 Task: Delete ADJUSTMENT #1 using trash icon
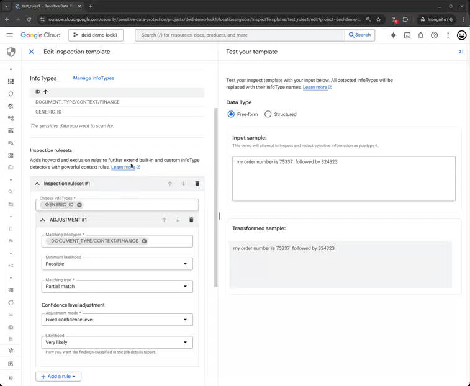coord(191,220)
